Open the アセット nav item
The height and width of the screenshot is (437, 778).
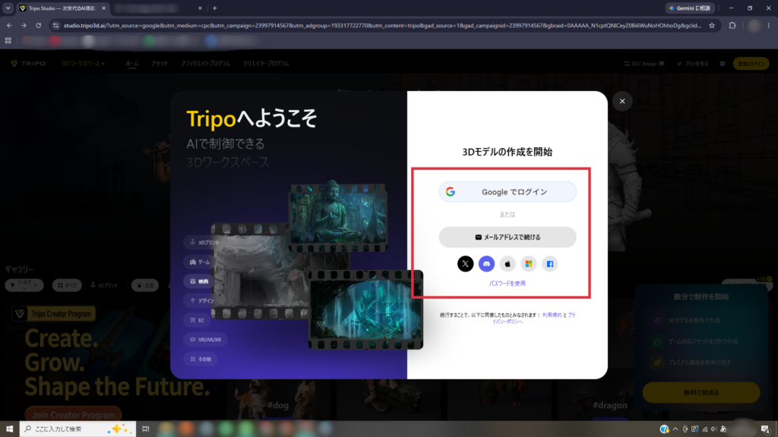[x=160, y=64]
